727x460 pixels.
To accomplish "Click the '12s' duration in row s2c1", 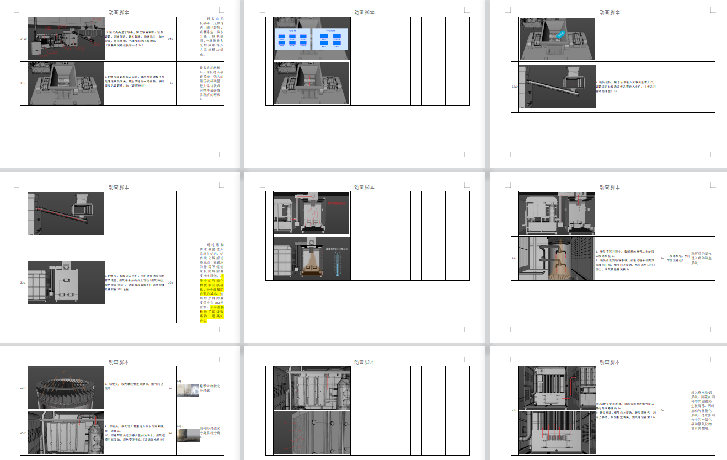I will pyautogui.click(x=170, y=83).
